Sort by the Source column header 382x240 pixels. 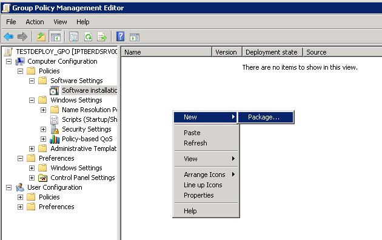(x=343, y=52)
